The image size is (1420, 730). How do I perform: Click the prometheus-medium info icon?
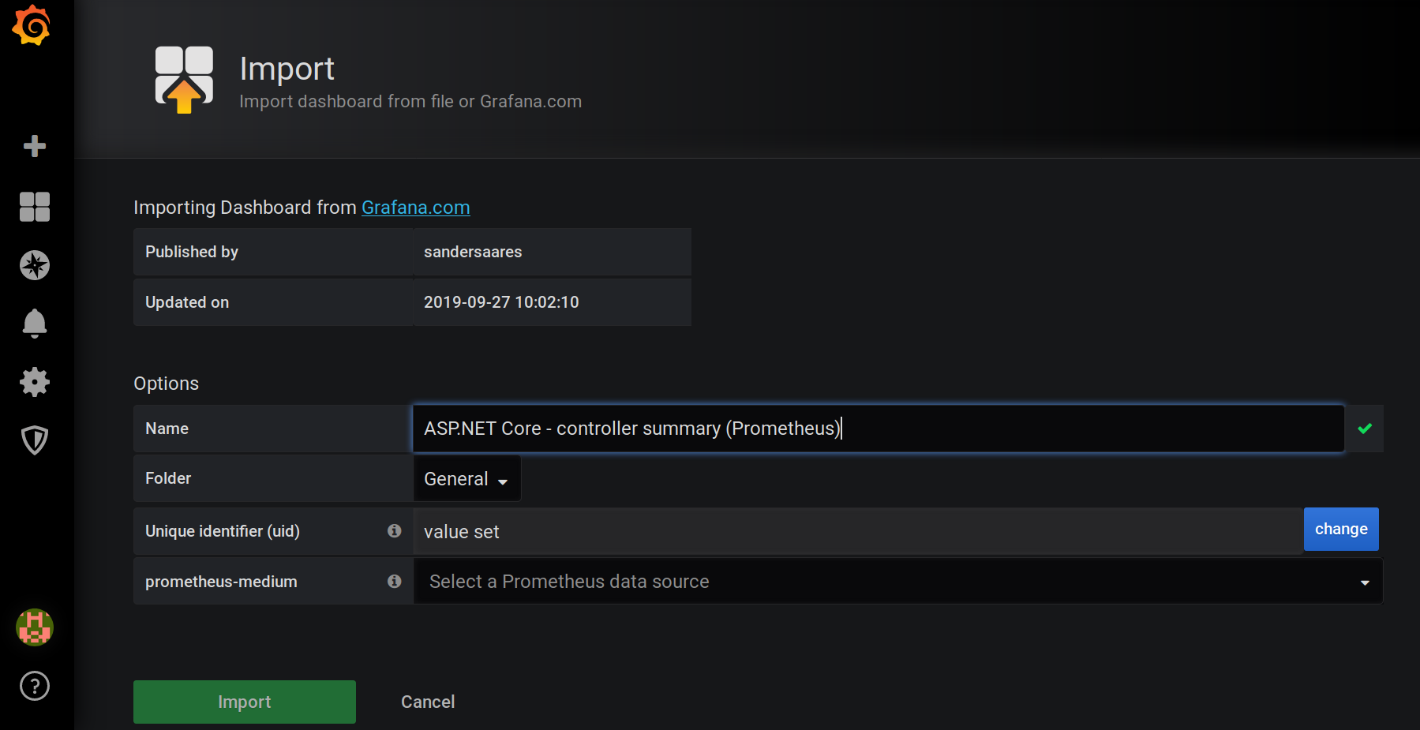pyautogui.click(x=395, y=582)
